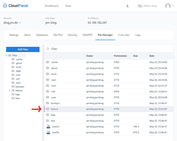Click the 675 b size value
The height and width of the screenshot is (141, 177).
(136, 133)
